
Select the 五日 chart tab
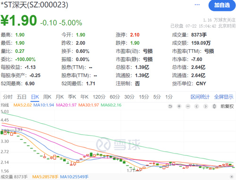coord(22,97)
